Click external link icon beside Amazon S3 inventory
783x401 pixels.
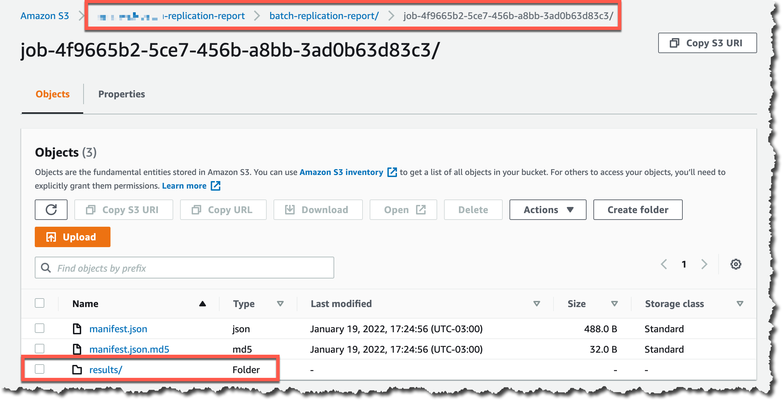pos(392,172)
